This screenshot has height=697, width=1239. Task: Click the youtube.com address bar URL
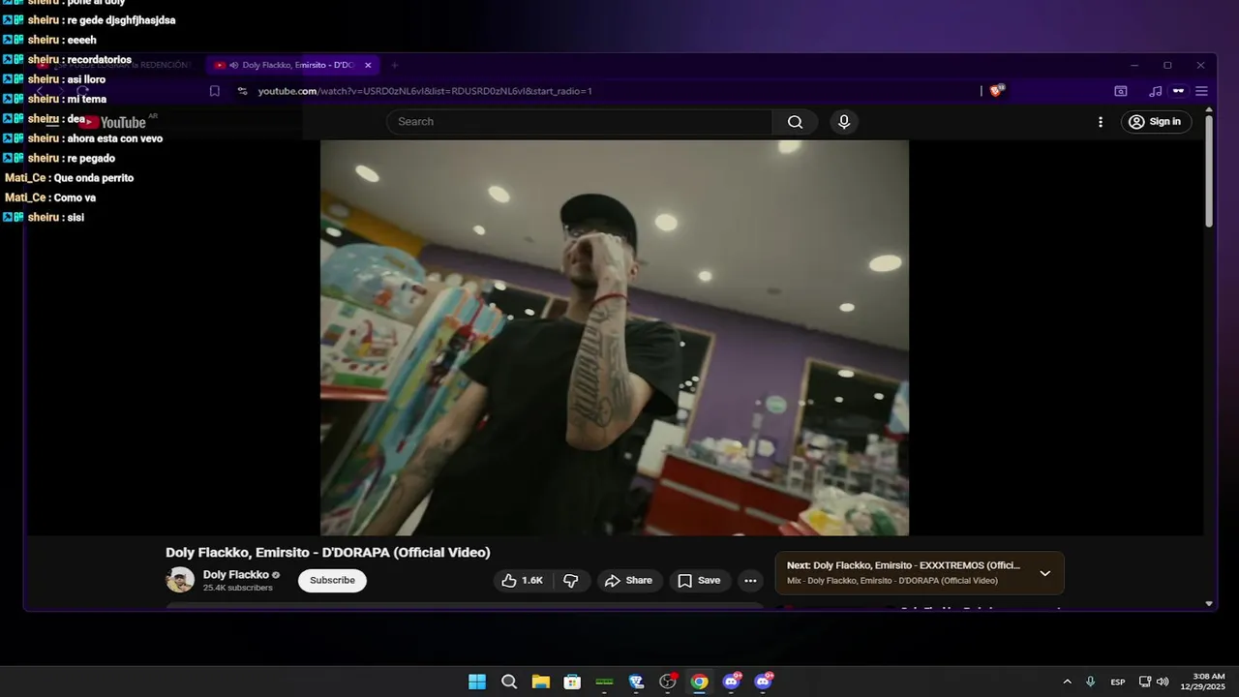coord(425,91)
